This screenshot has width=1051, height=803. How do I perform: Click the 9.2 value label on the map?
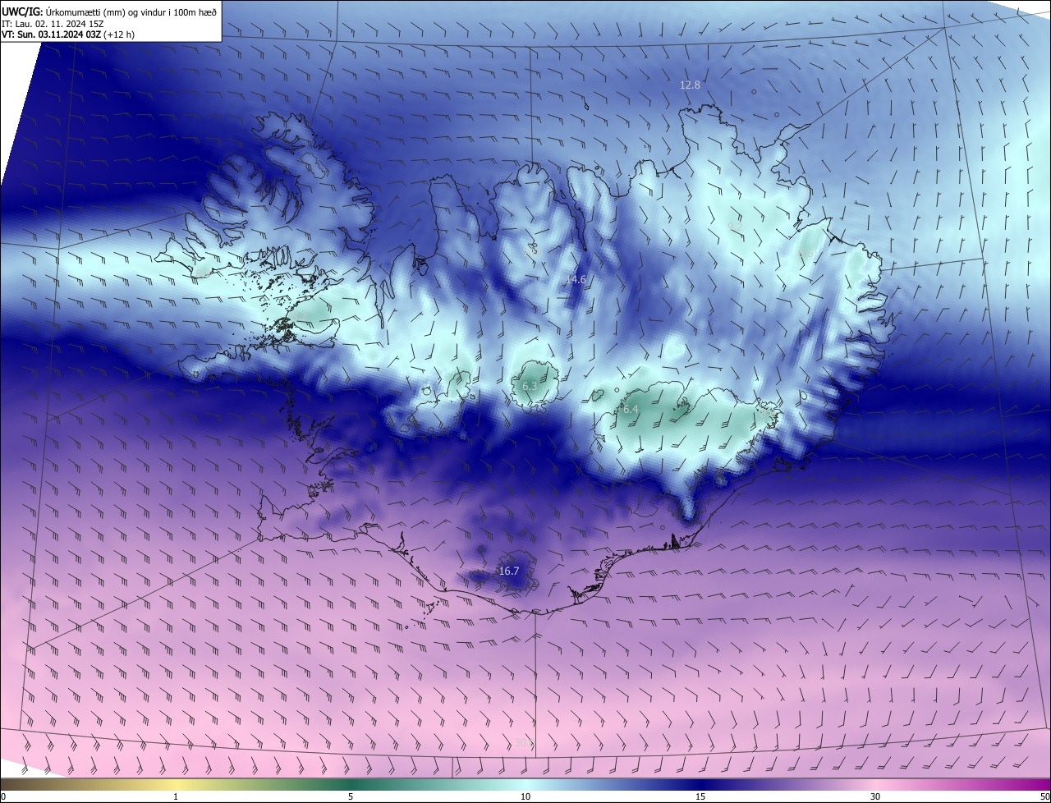pyautogui.click(x=735, y=225)
